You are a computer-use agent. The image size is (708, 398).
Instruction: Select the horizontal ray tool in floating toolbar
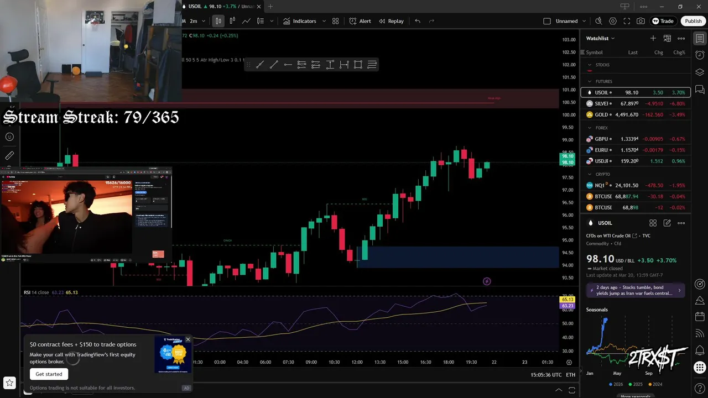[288, 65]
